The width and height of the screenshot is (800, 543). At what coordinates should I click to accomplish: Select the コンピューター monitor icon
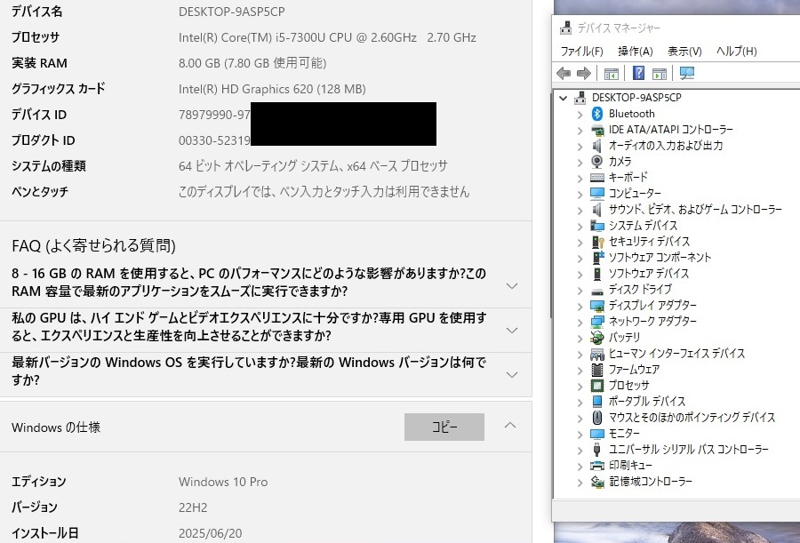coord(597,193)
